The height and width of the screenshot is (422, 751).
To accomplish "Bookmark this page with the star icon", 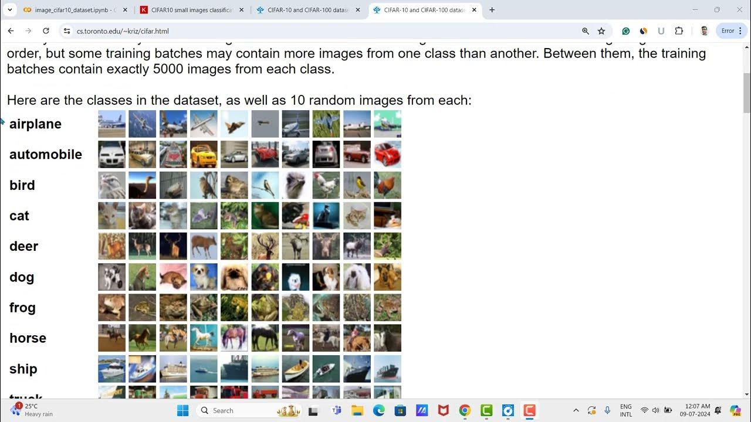I will pyautogui.click(x=601, y=31).
